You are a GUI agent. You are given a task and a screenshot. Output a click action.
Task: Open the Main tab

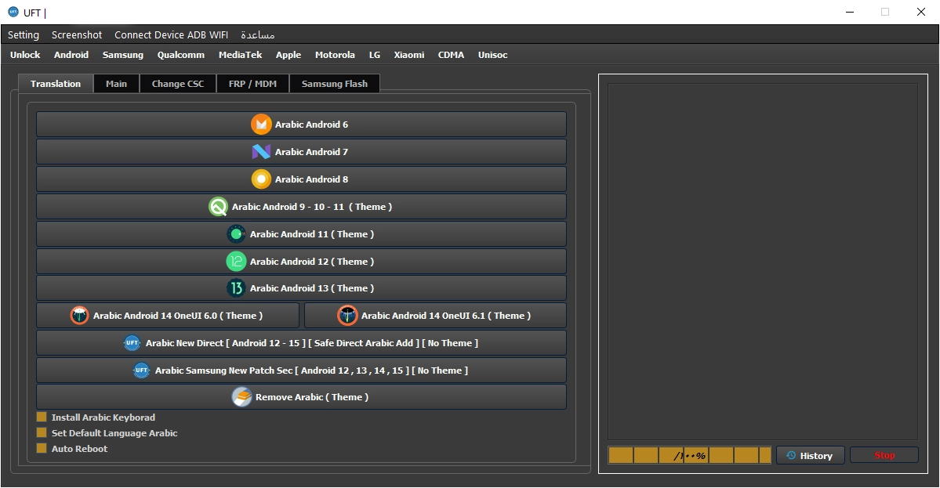coord(116,84)
